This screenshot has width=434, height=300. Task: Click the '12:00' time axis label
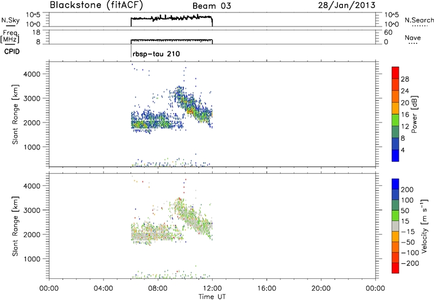[212, 289]
